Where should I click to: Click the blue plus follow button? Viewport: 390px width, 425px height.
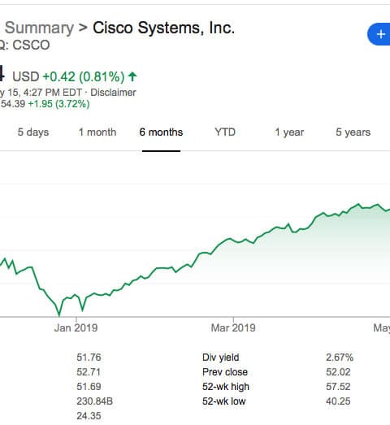tap(379, 34)
